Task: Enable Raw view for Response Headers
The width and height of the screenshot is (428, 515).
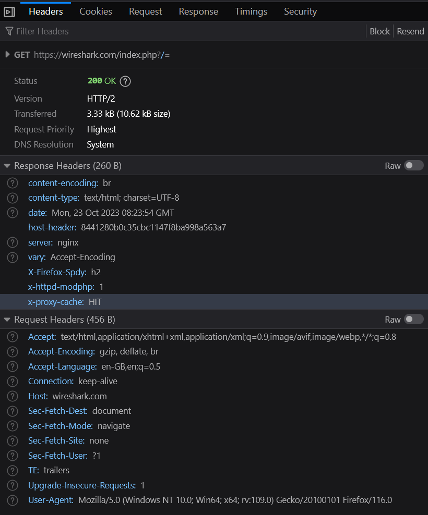Action: [x=414, y=166]
